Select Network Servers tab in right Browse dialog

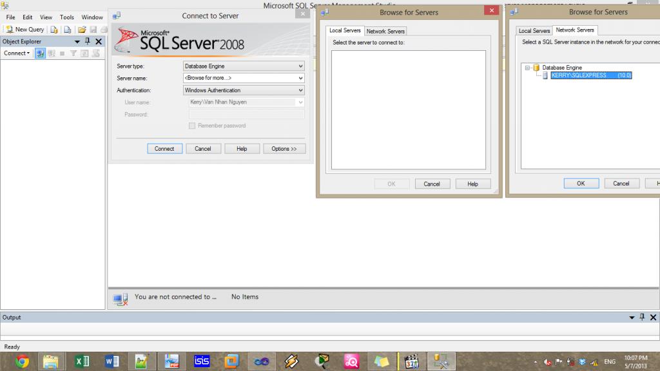(x=575, y=30)
